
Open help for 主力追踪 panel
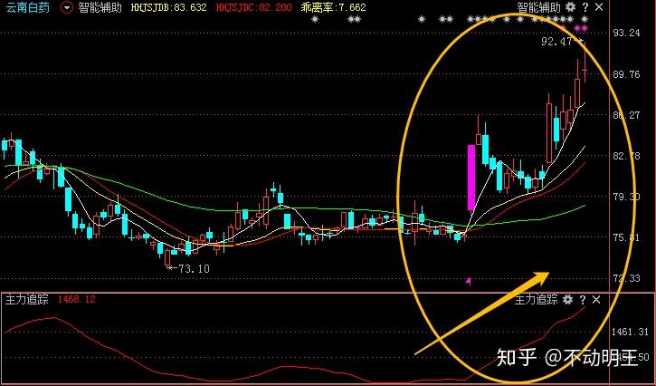[x=583, y=300]
